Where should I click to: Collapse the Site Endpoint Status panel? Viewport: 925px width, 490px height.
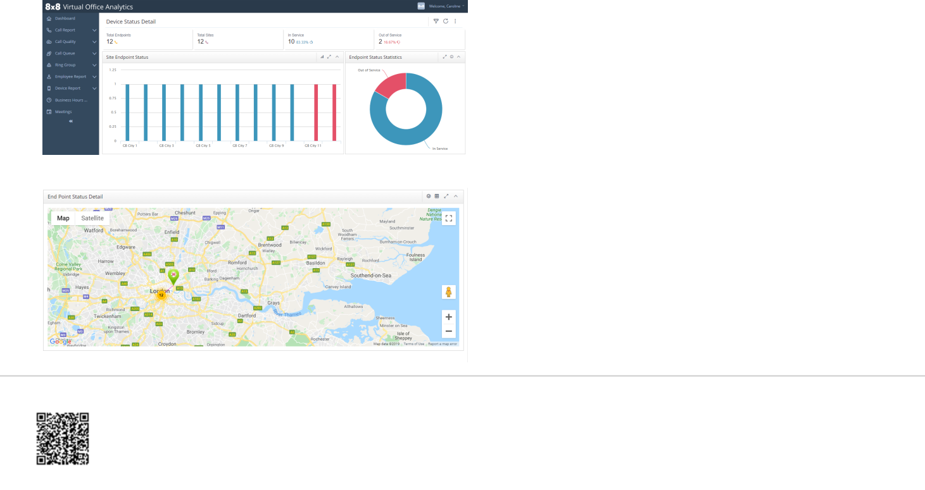(x=337, y=57)
